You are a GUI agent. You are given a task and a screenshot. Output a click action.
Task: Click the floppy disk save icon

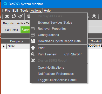33,41
